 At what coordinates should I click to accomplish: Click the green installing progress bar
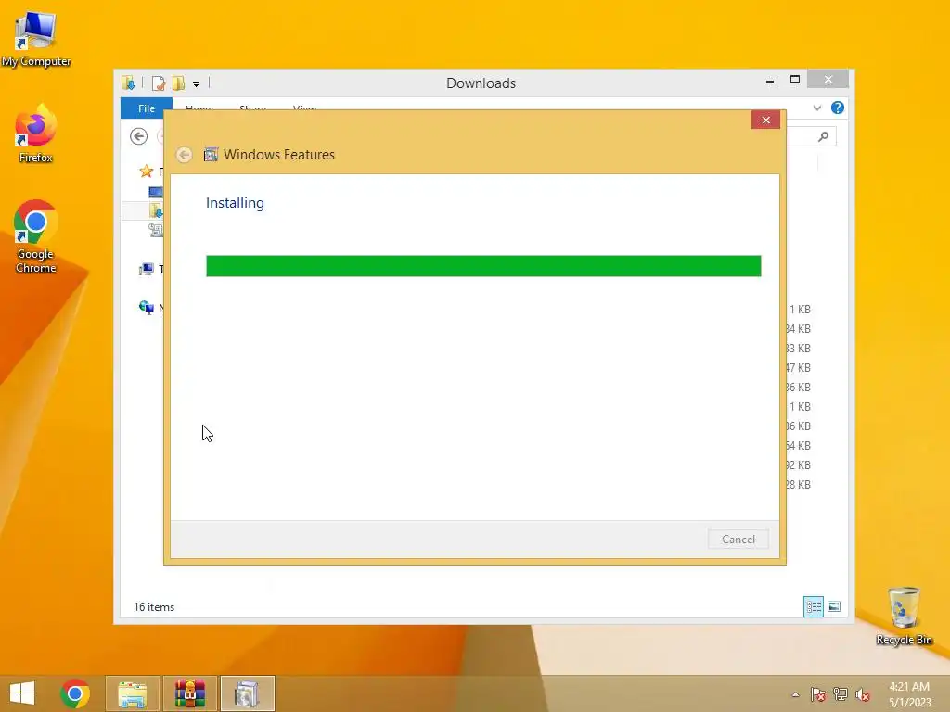click(x=483, y=266)
